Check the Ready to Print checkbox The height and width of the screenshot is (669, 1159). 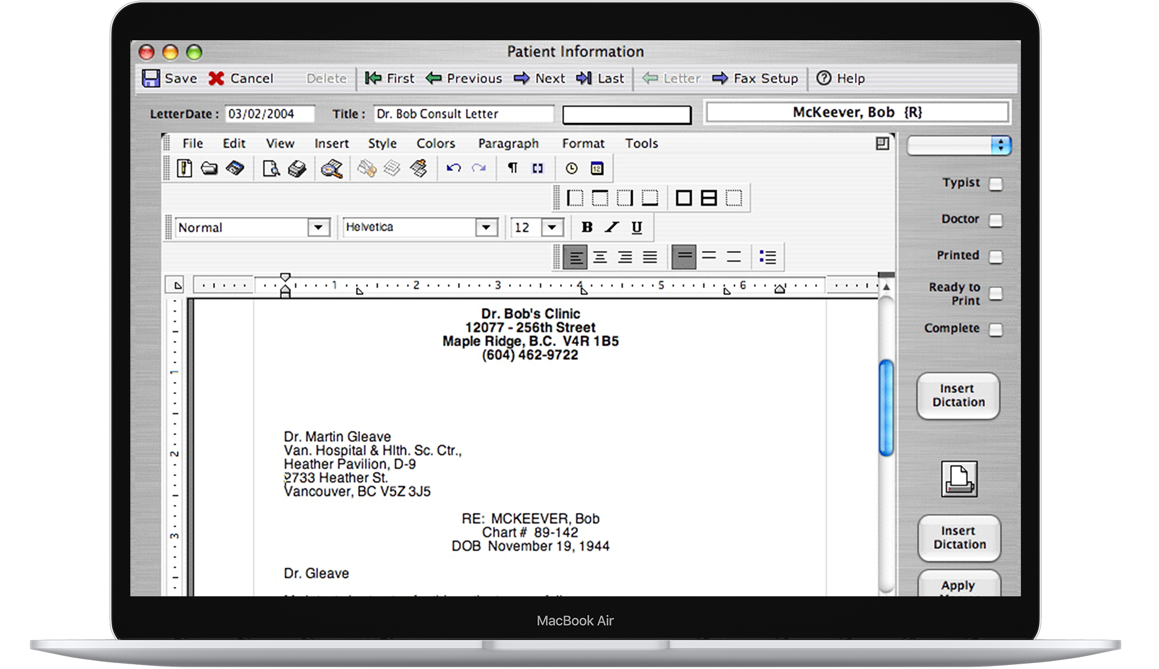pos(996,294)
